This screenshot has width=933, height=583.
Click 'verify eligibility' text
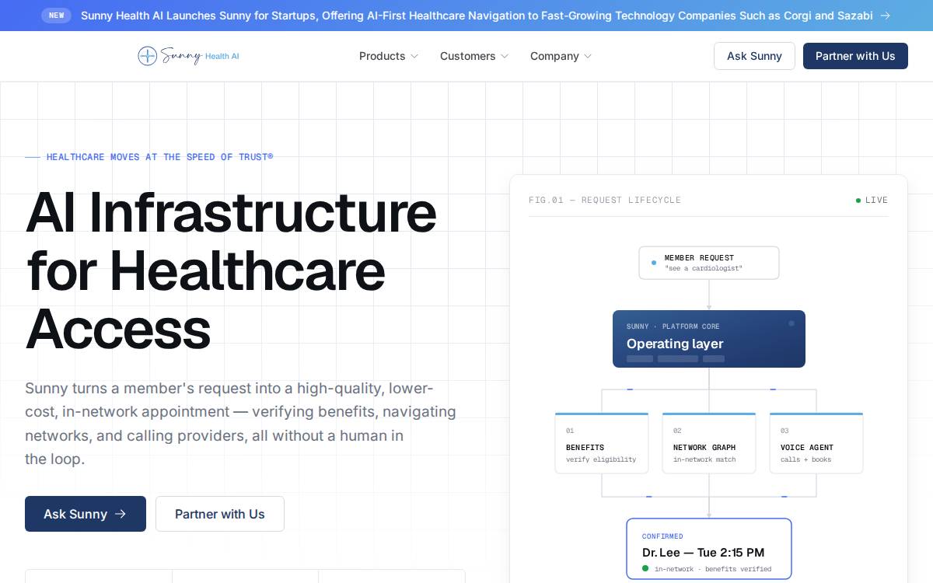[601, 459]
